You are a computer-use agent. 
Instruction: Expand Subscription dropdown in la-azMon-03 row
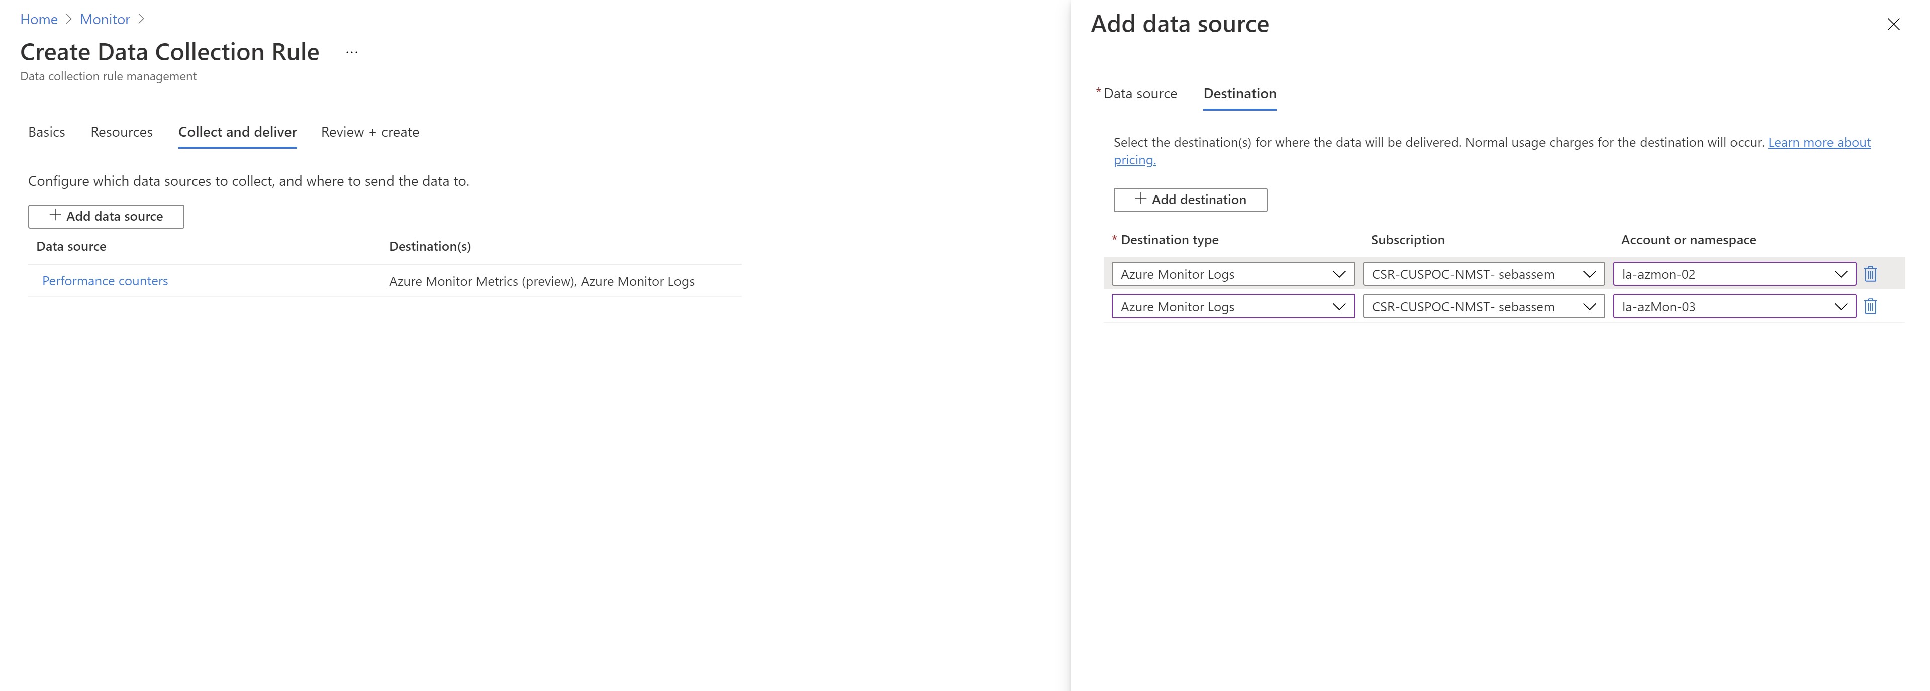[x=1484, y=307]
